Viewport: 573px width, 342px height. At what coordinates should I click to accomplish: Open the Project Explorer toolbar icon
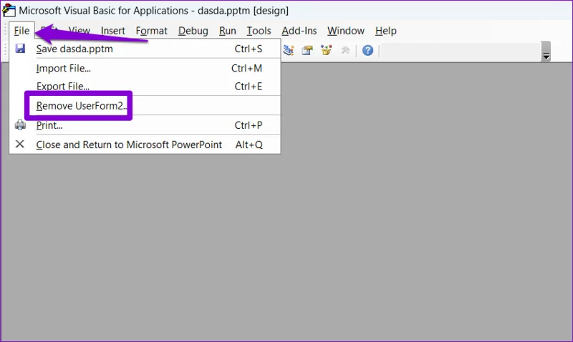(x=289, y=50)
